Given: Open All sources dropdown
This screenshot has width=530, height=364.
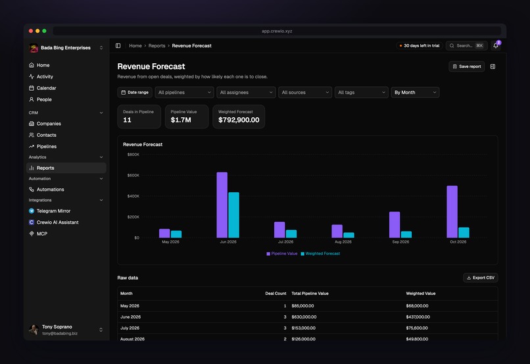Looking at the screenshot, I should [x=305, y=92].
